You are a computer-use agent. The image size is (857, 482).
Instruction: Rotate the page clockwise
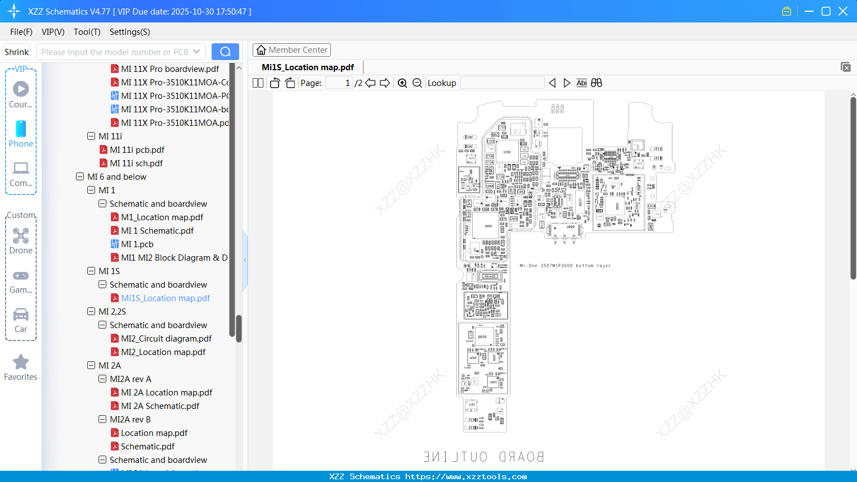[289, 83]
